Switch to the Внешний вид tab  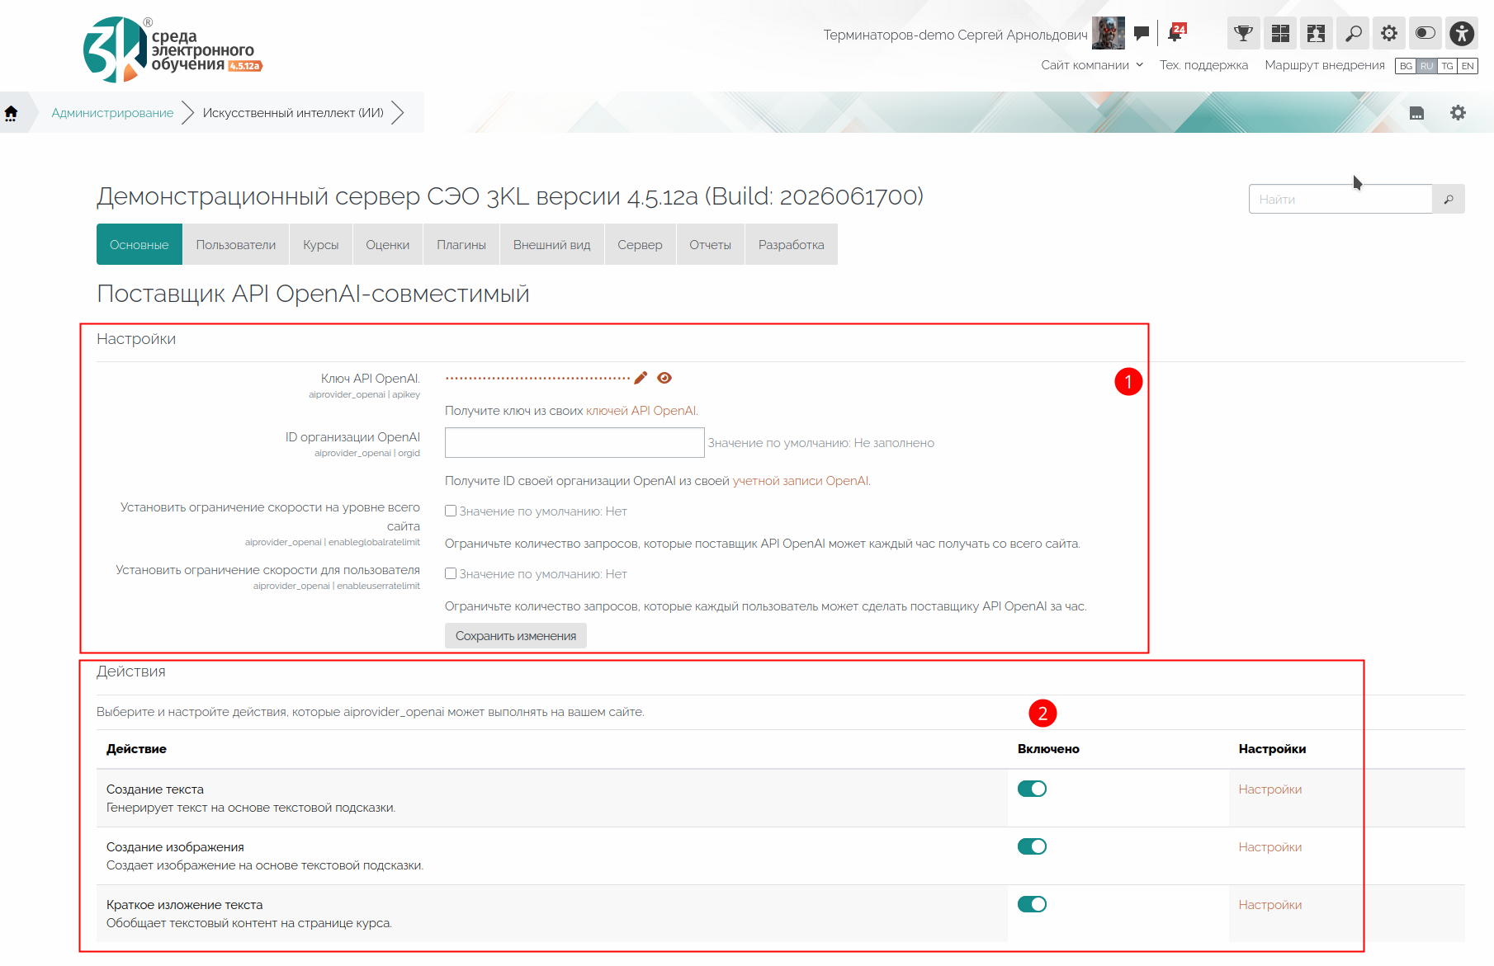click(x=552, y=244)
